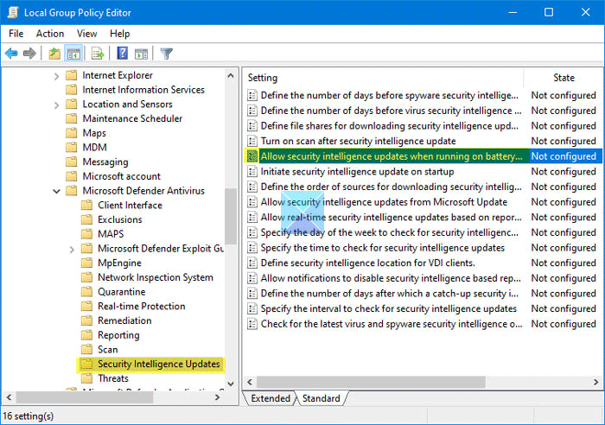Switch to the Standard tab
The image size is (605, 425).
tap(321, 398)
